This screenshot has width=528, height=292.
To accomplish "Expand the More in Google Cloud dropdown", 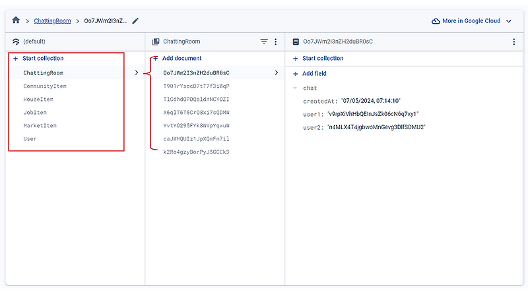I will [x=509, y=21].
